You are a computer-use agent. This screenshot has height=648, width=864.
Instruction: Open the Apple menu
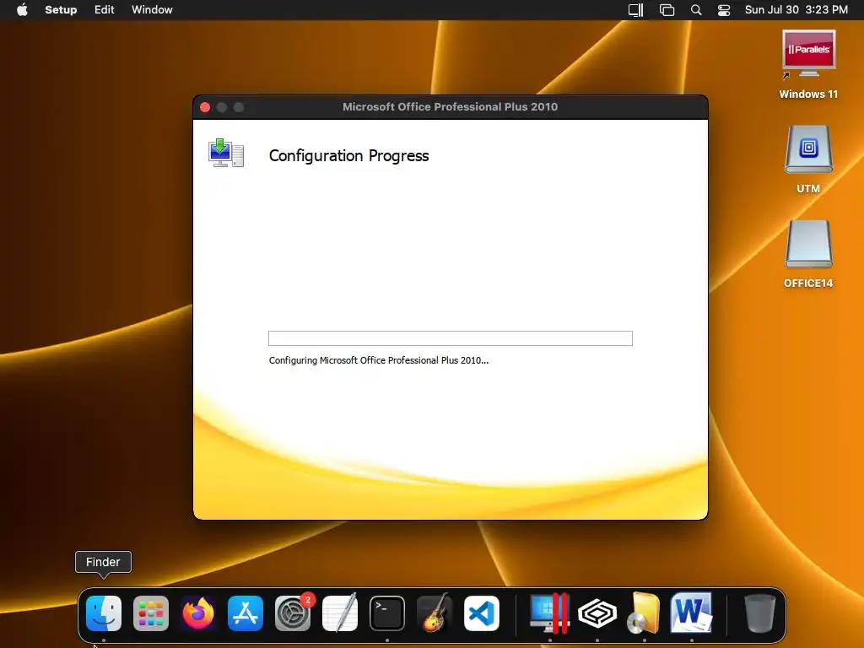[22, 10]
